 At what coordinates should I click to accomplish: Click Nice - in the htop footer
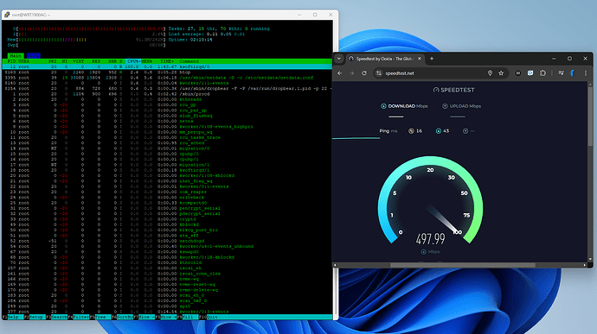tap(144, 317)
